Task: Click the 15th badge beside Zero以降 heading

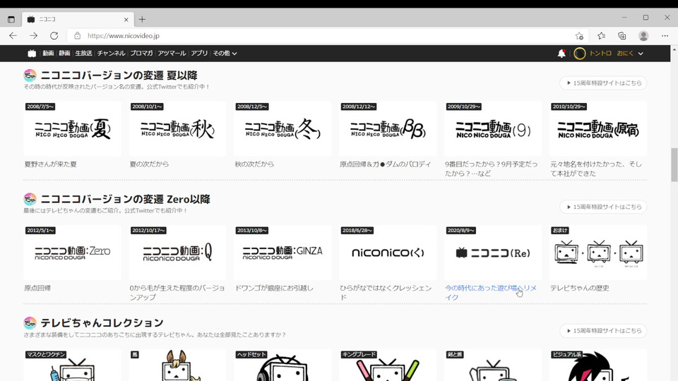Action: [x=30, y=199]
